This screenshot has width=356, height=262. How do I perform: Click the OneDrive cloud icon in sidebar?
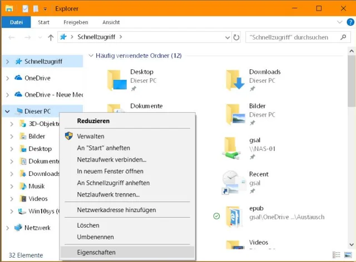tap(18, 78)
